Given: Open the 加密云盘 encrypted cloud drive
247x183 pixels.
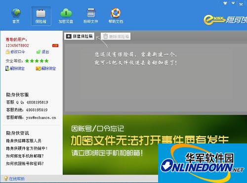Looking at the screenshot, I should click(66, 16).
